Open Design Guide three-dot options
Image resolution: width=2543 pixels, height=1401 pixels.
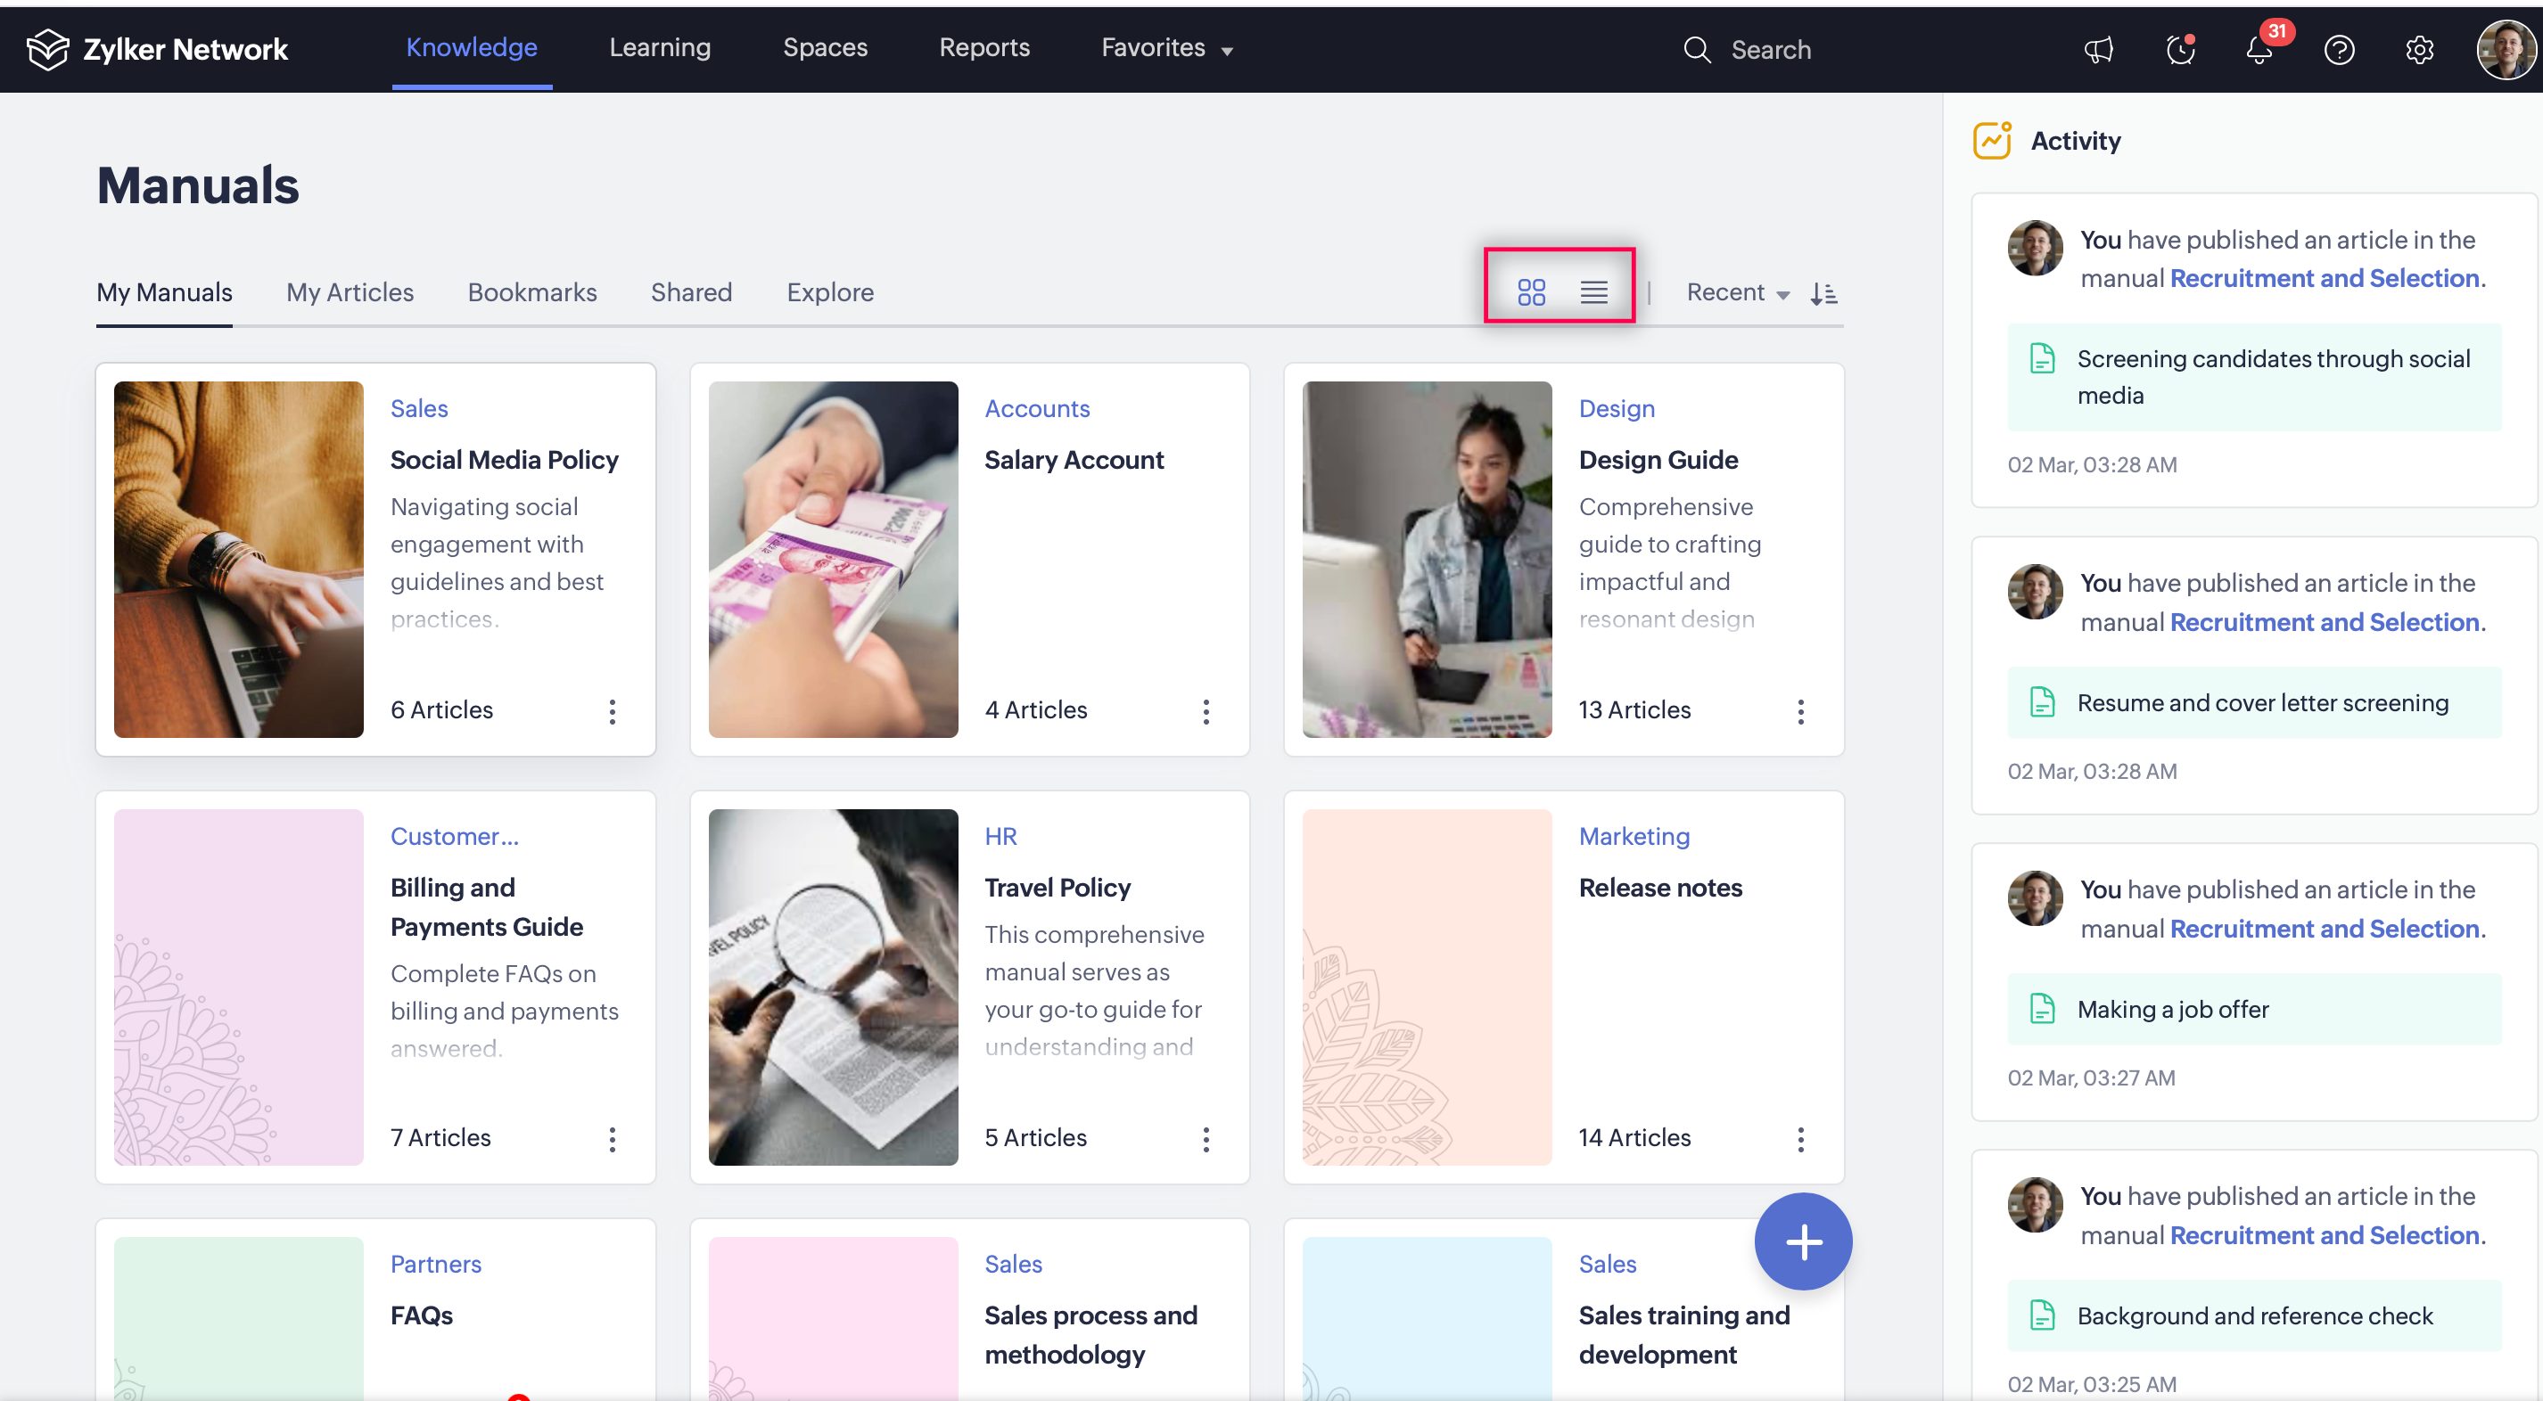[1800, 711]
